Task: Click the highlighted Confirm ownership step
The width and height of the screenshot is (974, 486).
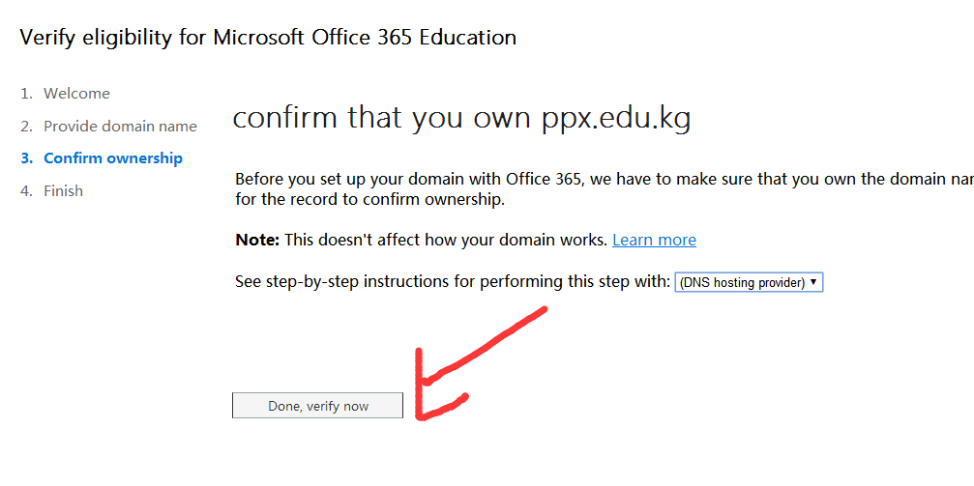Action: coord(113,158)
